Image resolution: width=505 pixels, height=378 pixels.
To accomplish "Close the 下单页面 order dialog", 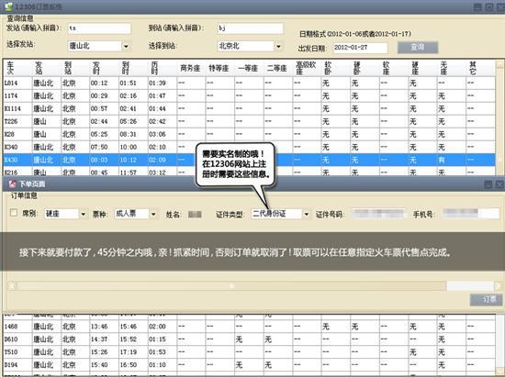I will pos(499,184).
